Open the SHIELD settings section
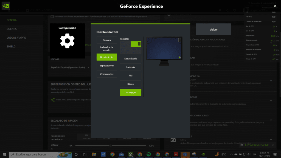 pyautogui.click(x=11, y=47)
